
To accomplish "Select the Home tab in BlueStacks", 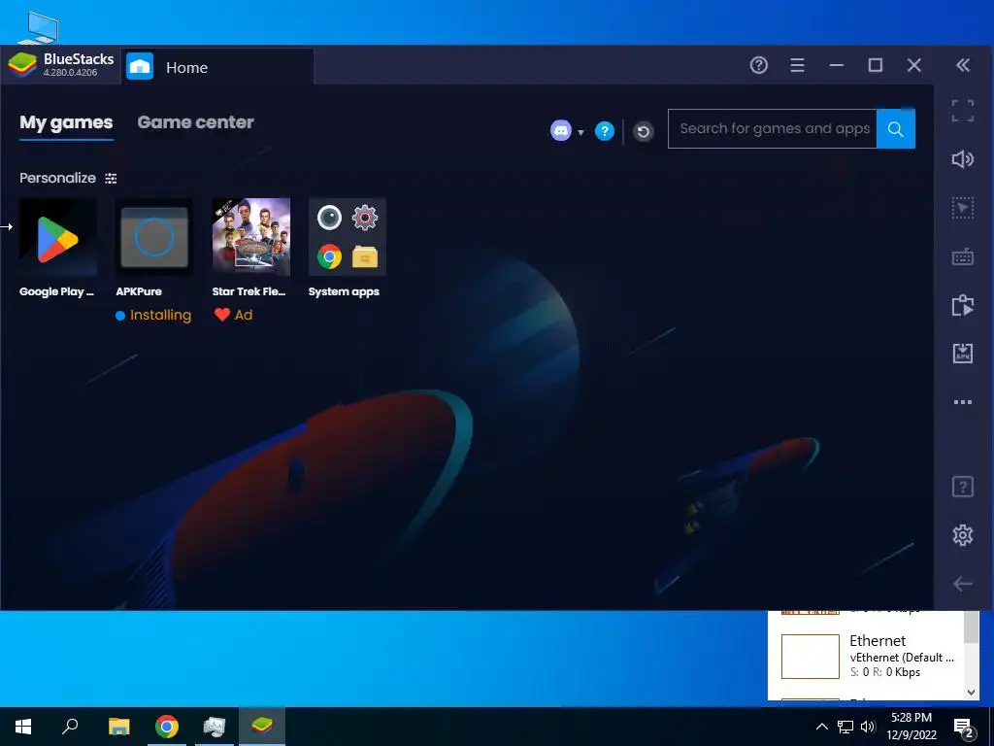I will 216,67.
